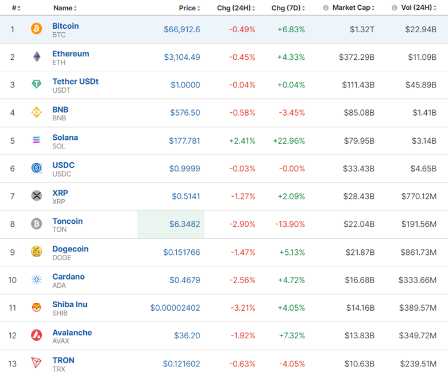448x374 pixels.
Task: Click Cardano 24H change -2.56%
Action: 242,280
